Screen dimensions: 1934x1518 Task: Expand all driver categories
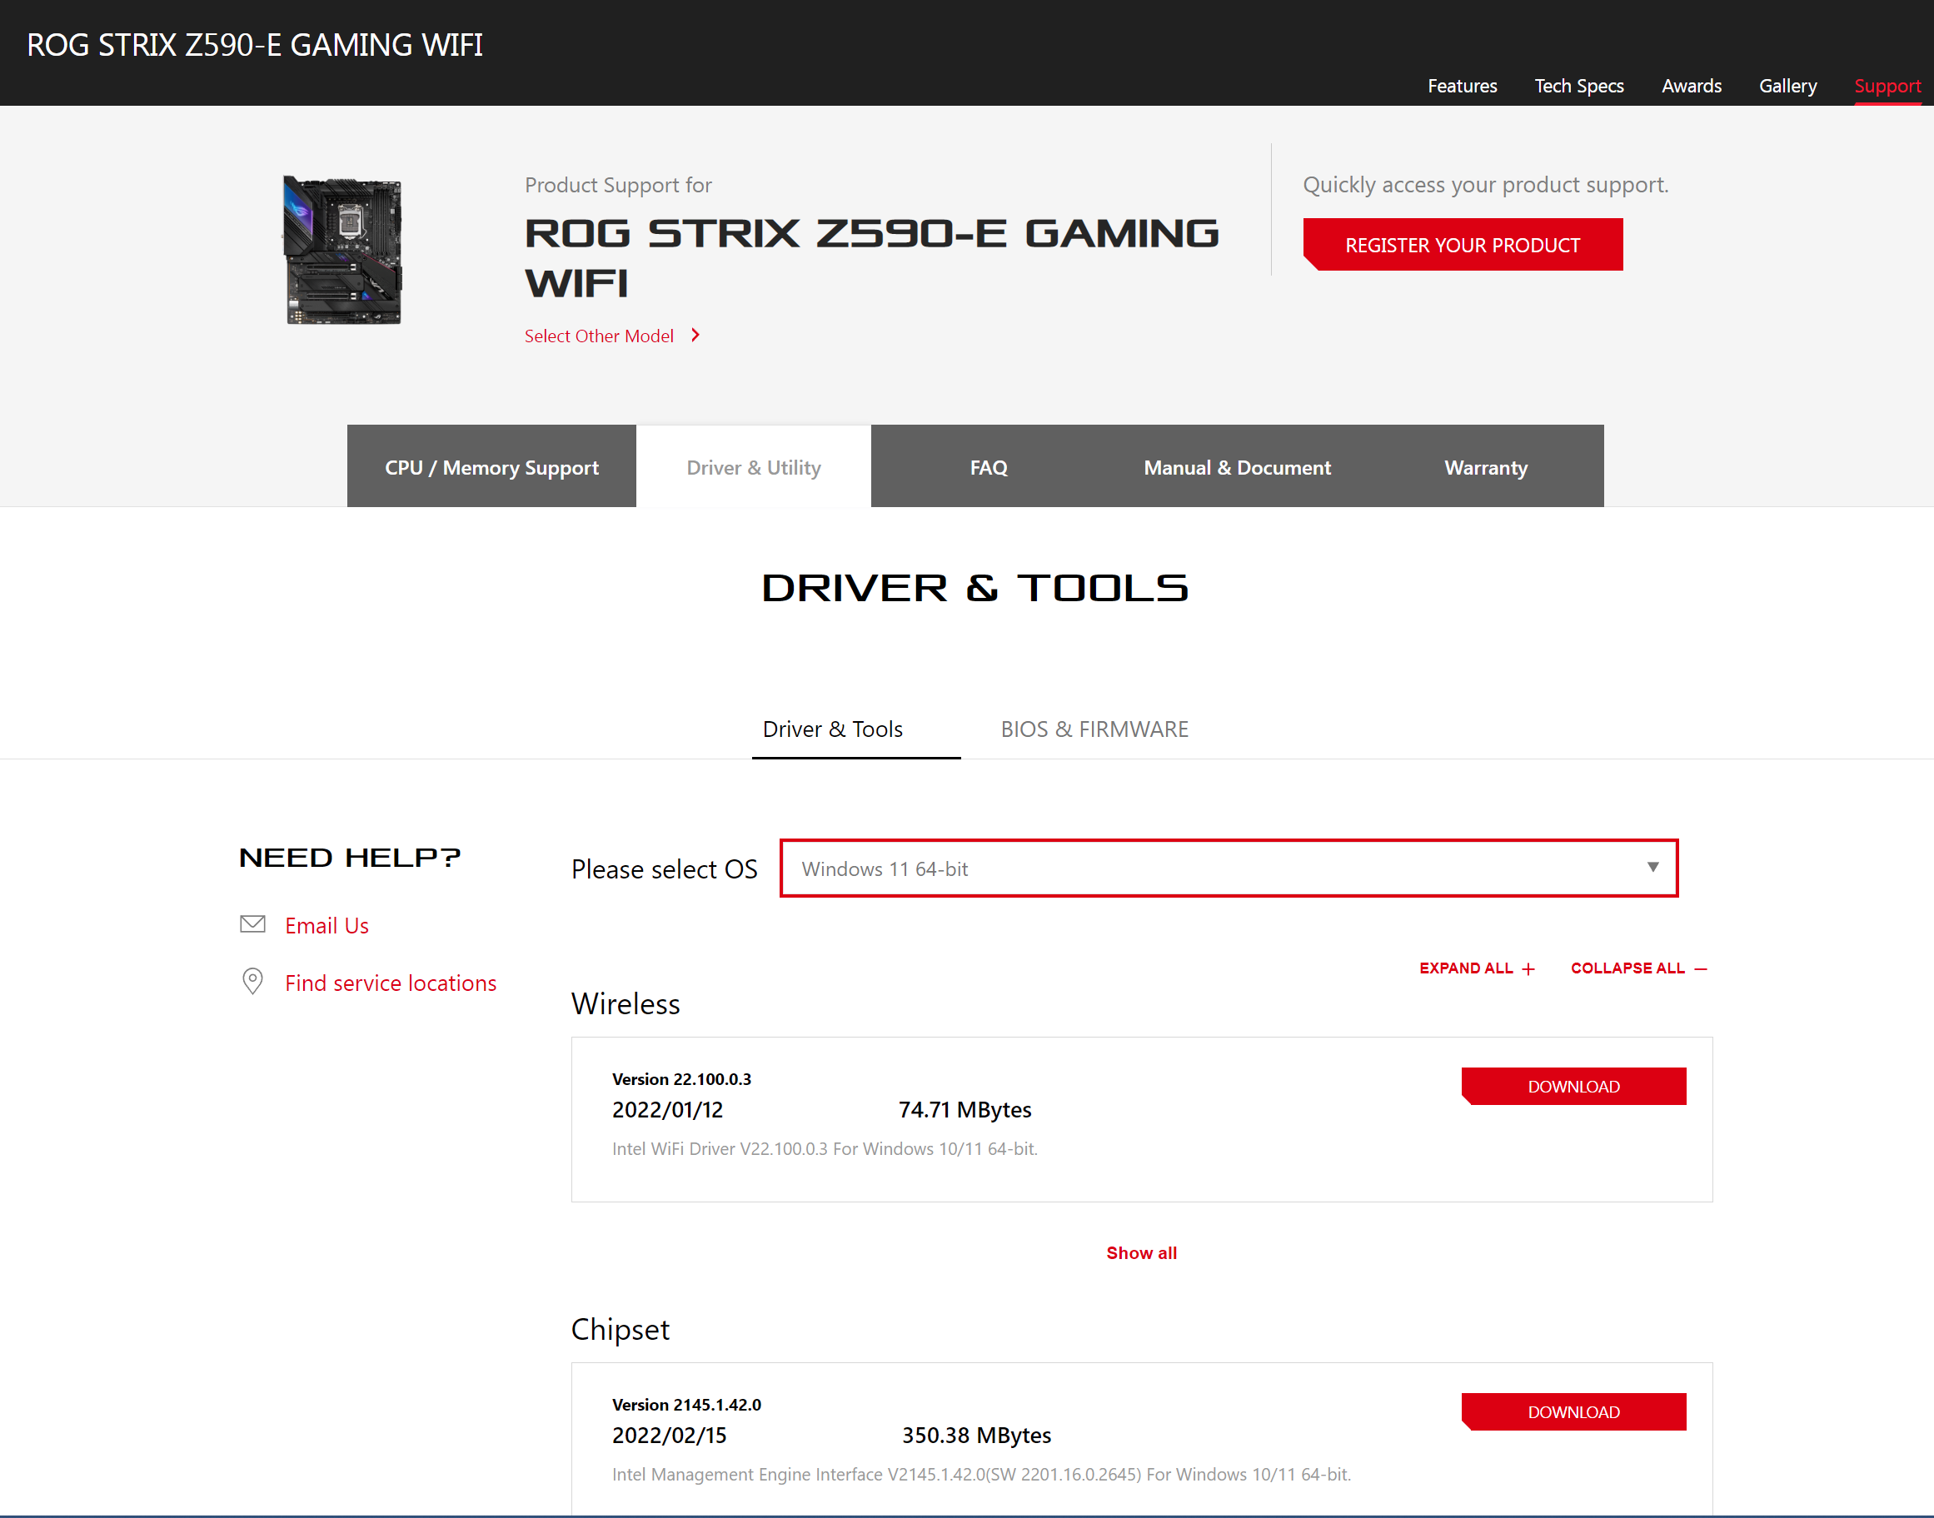(x=1476, y=968)
